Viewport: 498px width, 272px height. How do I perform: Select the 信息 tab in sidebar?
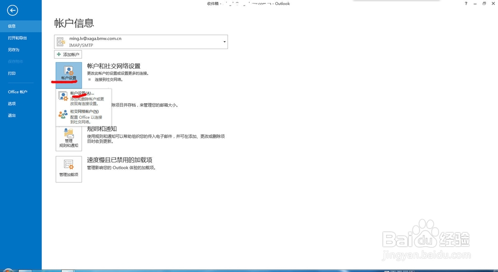point(20,26)
